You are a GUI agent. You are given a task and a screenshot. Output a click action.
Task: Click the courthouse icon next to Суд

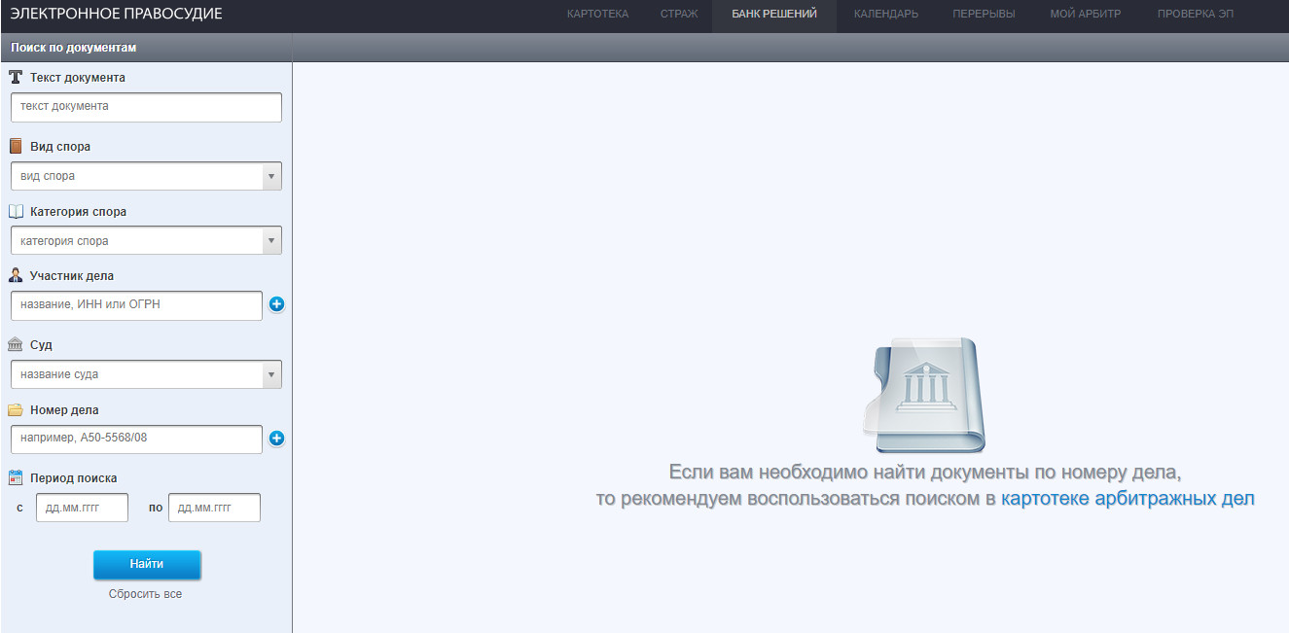tap(16, 345)
